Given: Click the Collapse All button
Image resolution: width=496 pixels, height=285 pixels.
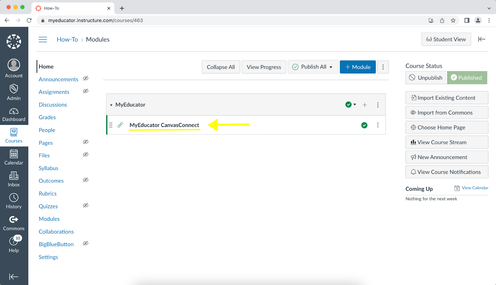Looking at the screenshot, I should coord(221,67).
